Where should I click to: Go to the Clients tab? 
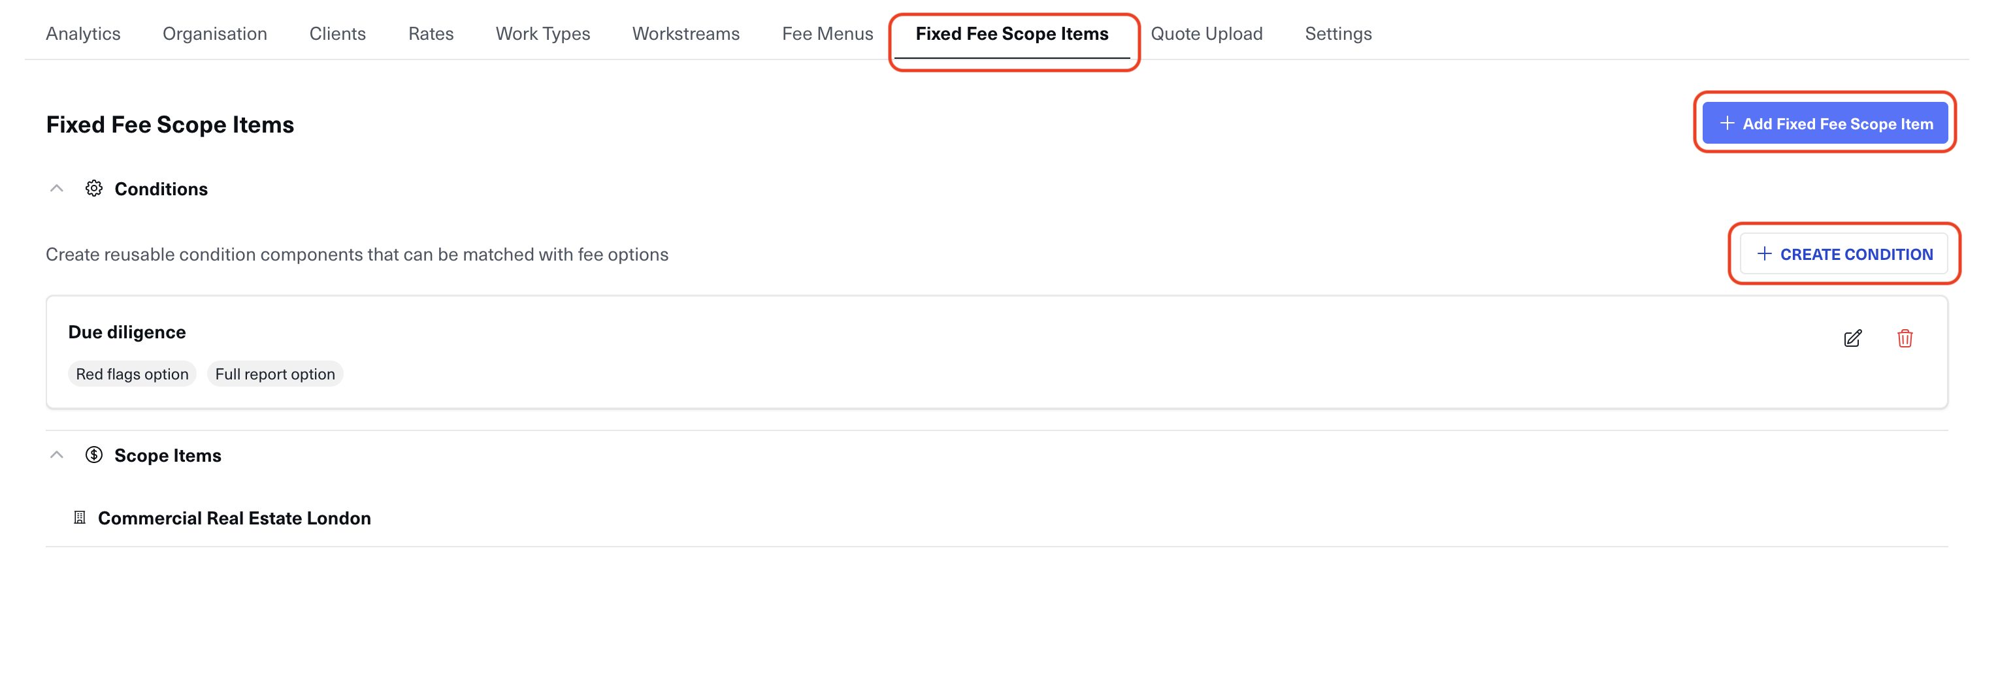[337, 33]
